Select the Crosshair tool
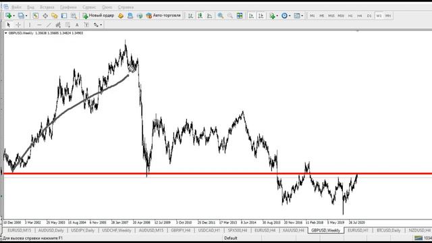The height and width of the screenshot is (243, 432). click(18, 25)
